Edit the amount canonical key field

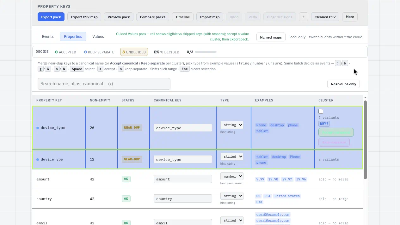[x=183, y=179]
